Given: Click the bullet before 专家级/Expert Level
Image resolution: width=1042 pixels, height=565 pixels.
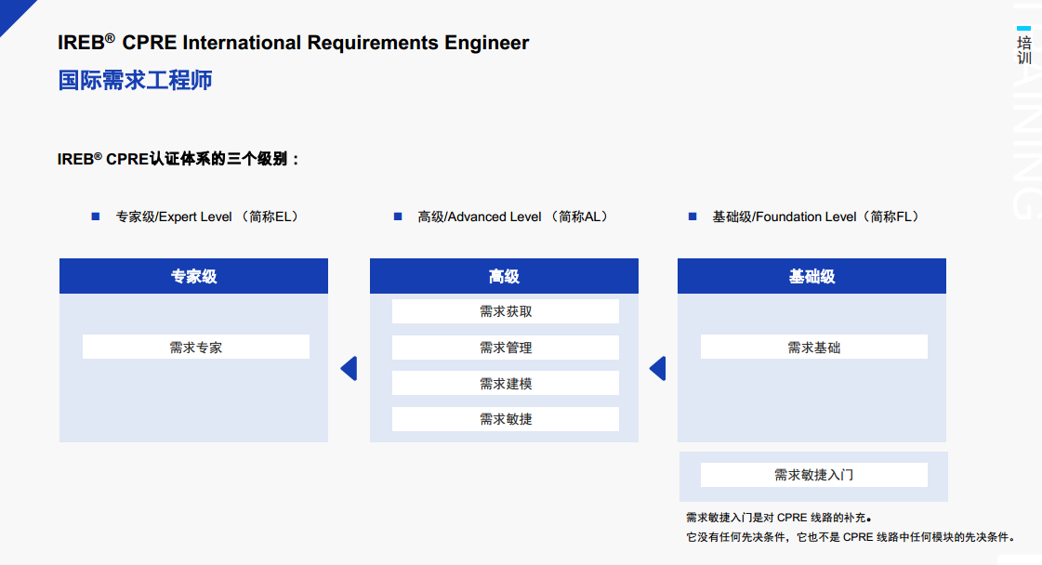Looking at the screenshot, I should 96,217.
